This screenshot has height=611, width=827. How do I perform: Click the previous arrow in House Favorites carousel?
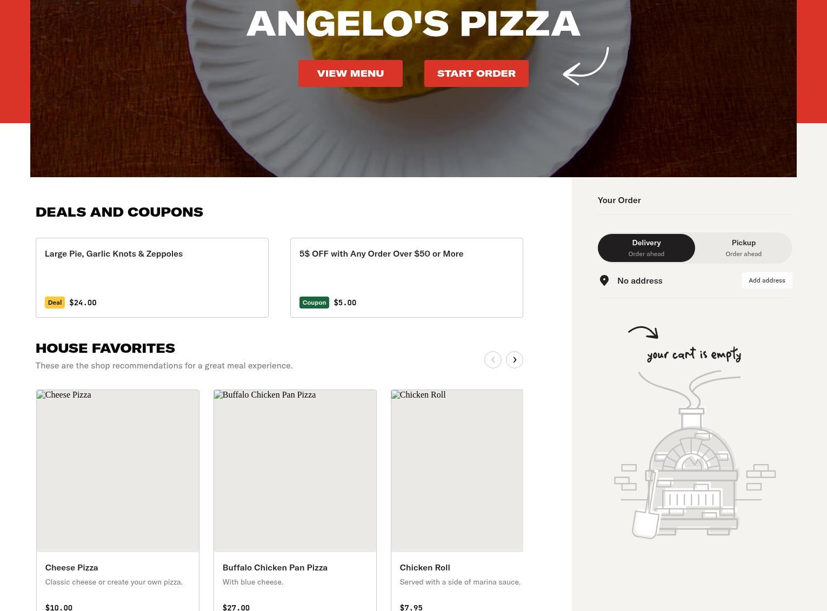492,360
